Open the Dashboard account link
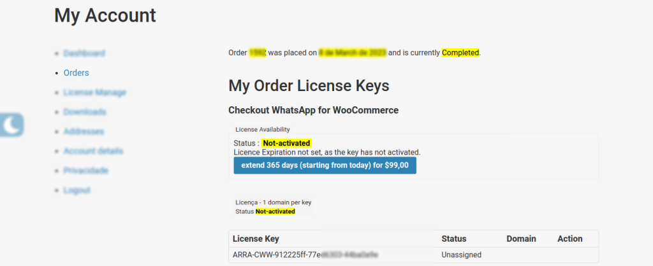This screenshot has height=266, width=653. click(x=84, y=53)
